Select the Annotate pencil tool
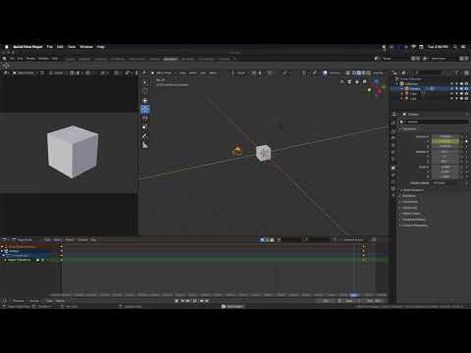Viewport: 471px width, 353px height. (145, 137)
